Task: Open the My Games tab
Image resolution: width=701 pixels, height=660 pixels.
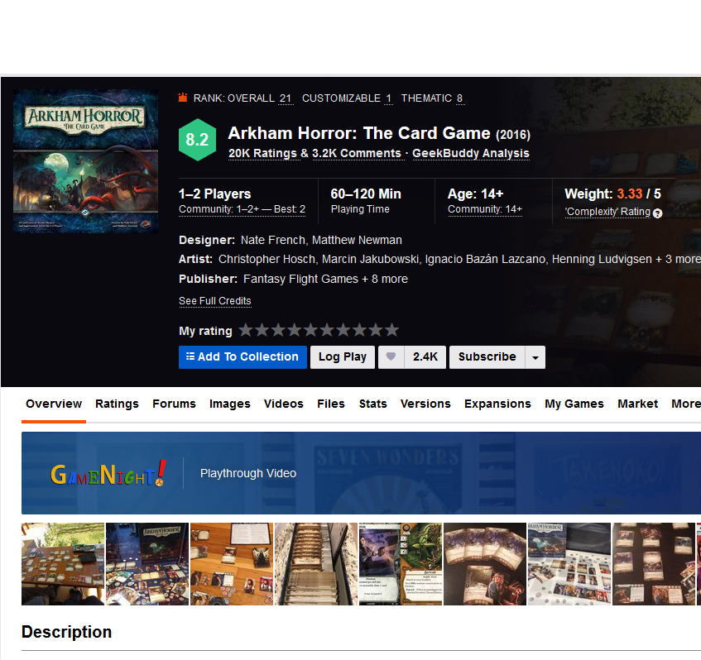Action: coord(574,404)
